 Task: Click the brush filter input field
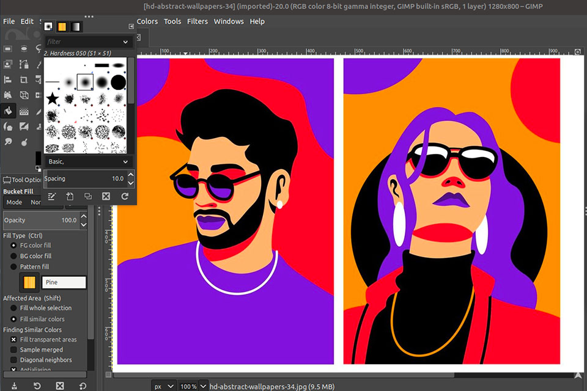point(88,42)
